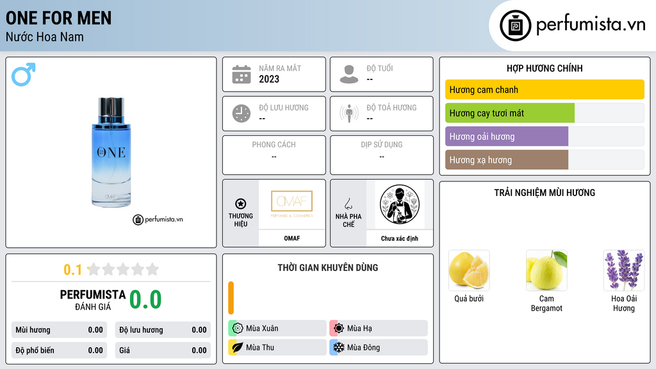Click the spring flower icon at Mùa Xuân
Image resolution: width=656 pixels, height=369 pixels.
pos(238,328)
